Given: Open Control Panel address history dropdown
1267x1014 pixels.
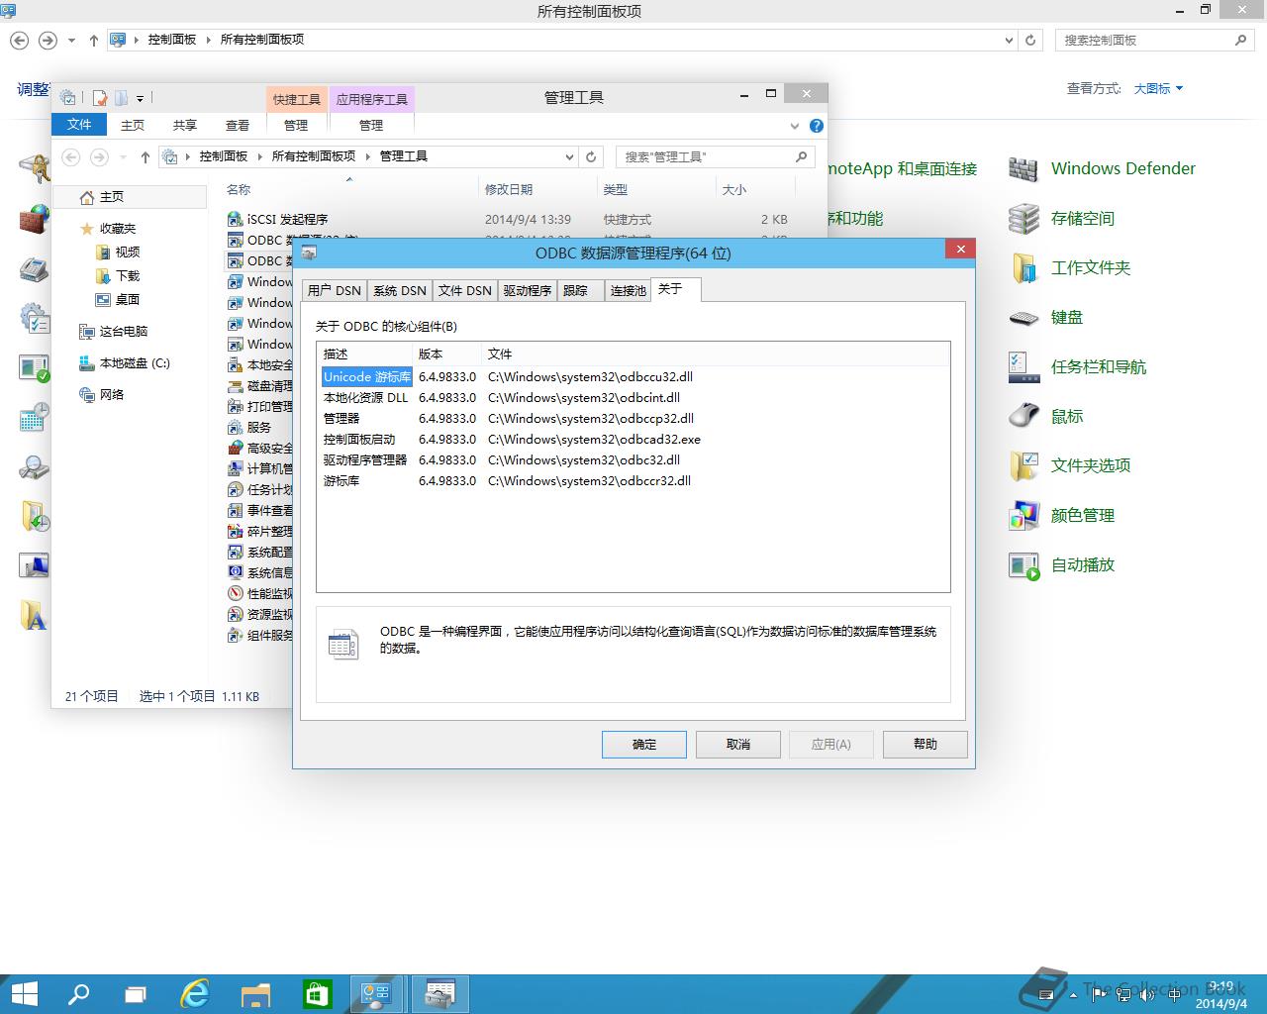Looking at the screenshot, I should 1009,40.
